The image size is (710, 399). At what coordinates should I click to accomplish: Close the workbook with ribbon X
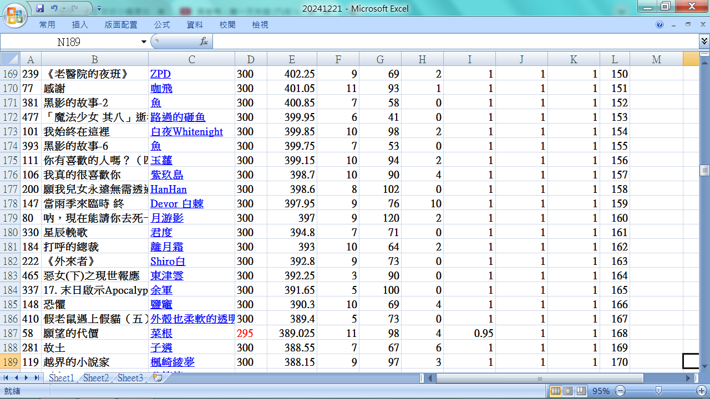[702, 24]
